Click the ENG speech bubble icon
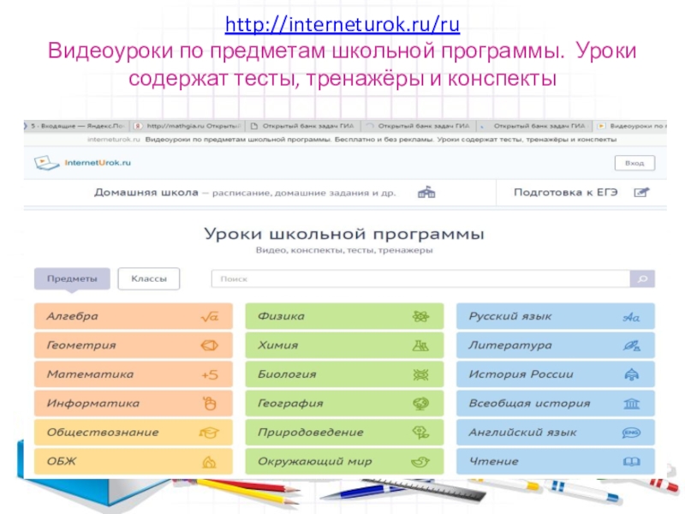This screenshot has width=685, height=514. [631, 433]
